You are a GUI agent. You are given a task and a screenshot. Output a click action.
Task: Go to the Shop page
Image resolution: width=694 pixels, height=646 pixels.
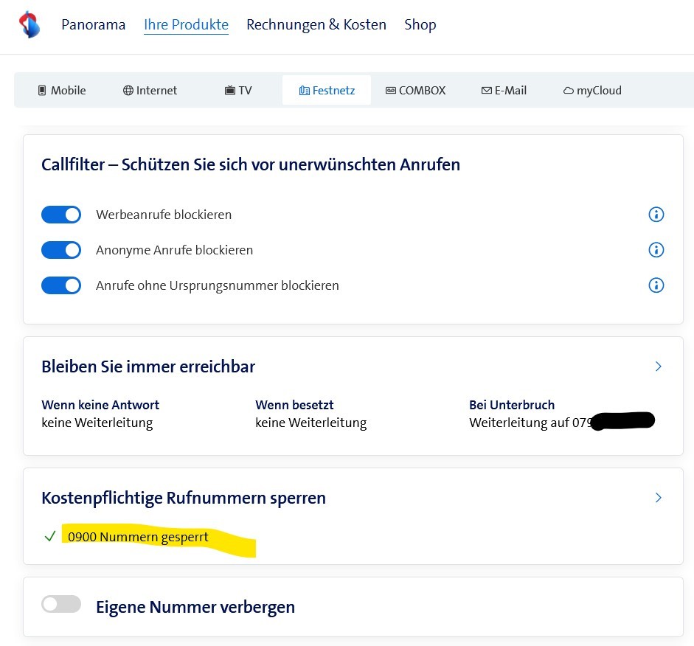420,24
